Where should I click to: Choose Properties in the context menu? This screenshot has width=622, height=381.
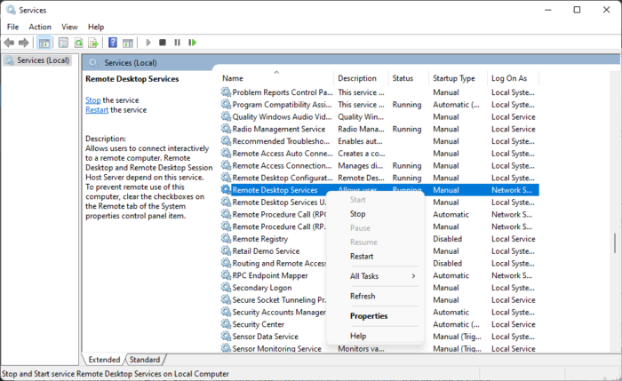(x=369, y=316)
